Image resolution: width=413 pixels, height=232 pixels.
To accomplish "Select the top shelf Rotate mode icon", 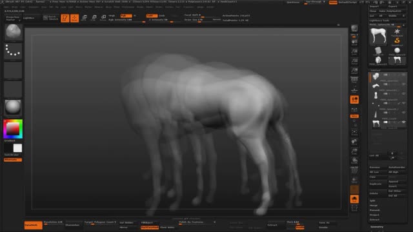I will click(x=103, y=18).
